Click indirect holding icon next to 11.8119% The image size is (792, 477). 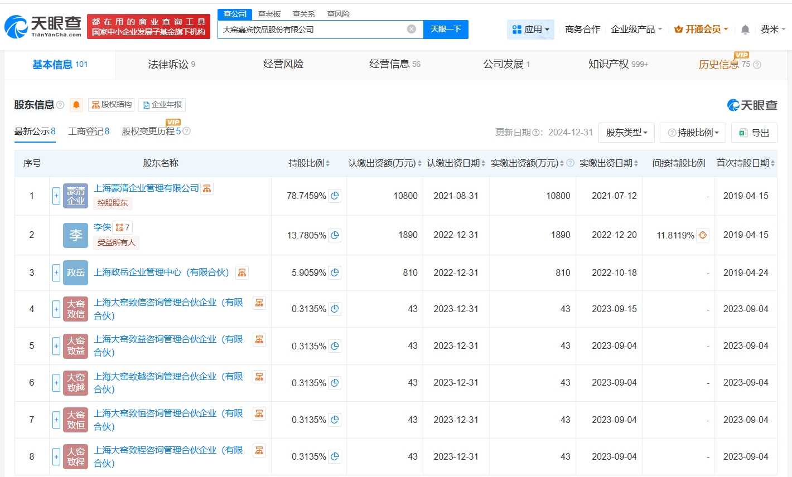click(703, 235)
